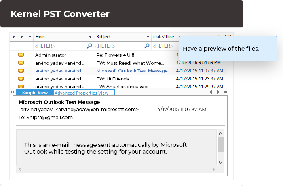Click envelope icon for Anjurl as discussed email
Screen dimensions: 283x186
click(x=21, y=87)
